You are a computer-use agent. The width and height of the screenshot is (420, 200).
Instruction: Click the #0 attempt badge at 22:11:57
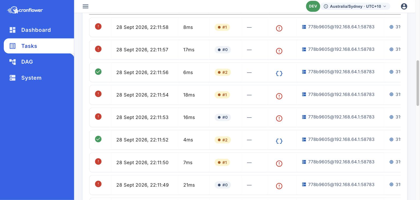click(x=223, y=50)
